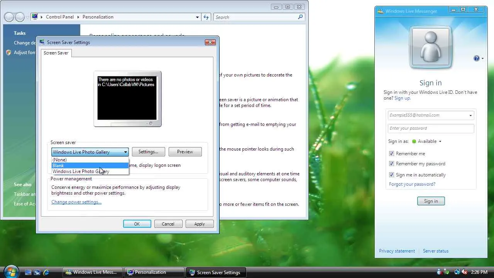Close the Screen Saver Settings dialog
This screenshot has width=494, height=278.
210,42
